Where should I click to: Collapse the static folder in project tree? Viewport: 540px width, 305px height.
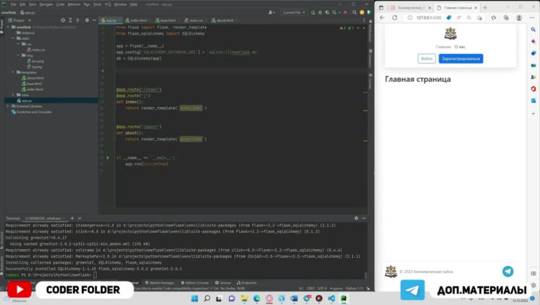point(13,38)
